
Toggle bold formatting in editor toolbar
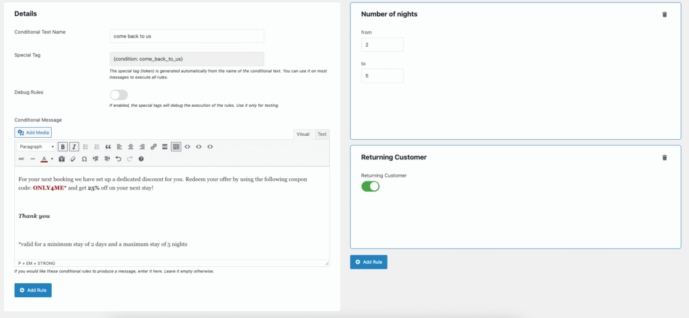63,147
